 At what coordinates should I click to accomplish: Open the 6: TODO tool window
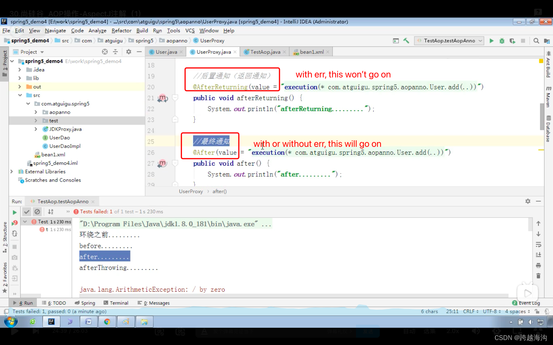tap(54, 303)
